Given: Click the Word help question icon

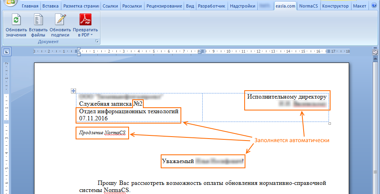Looking at the screenshot, I should coord(373,6).
